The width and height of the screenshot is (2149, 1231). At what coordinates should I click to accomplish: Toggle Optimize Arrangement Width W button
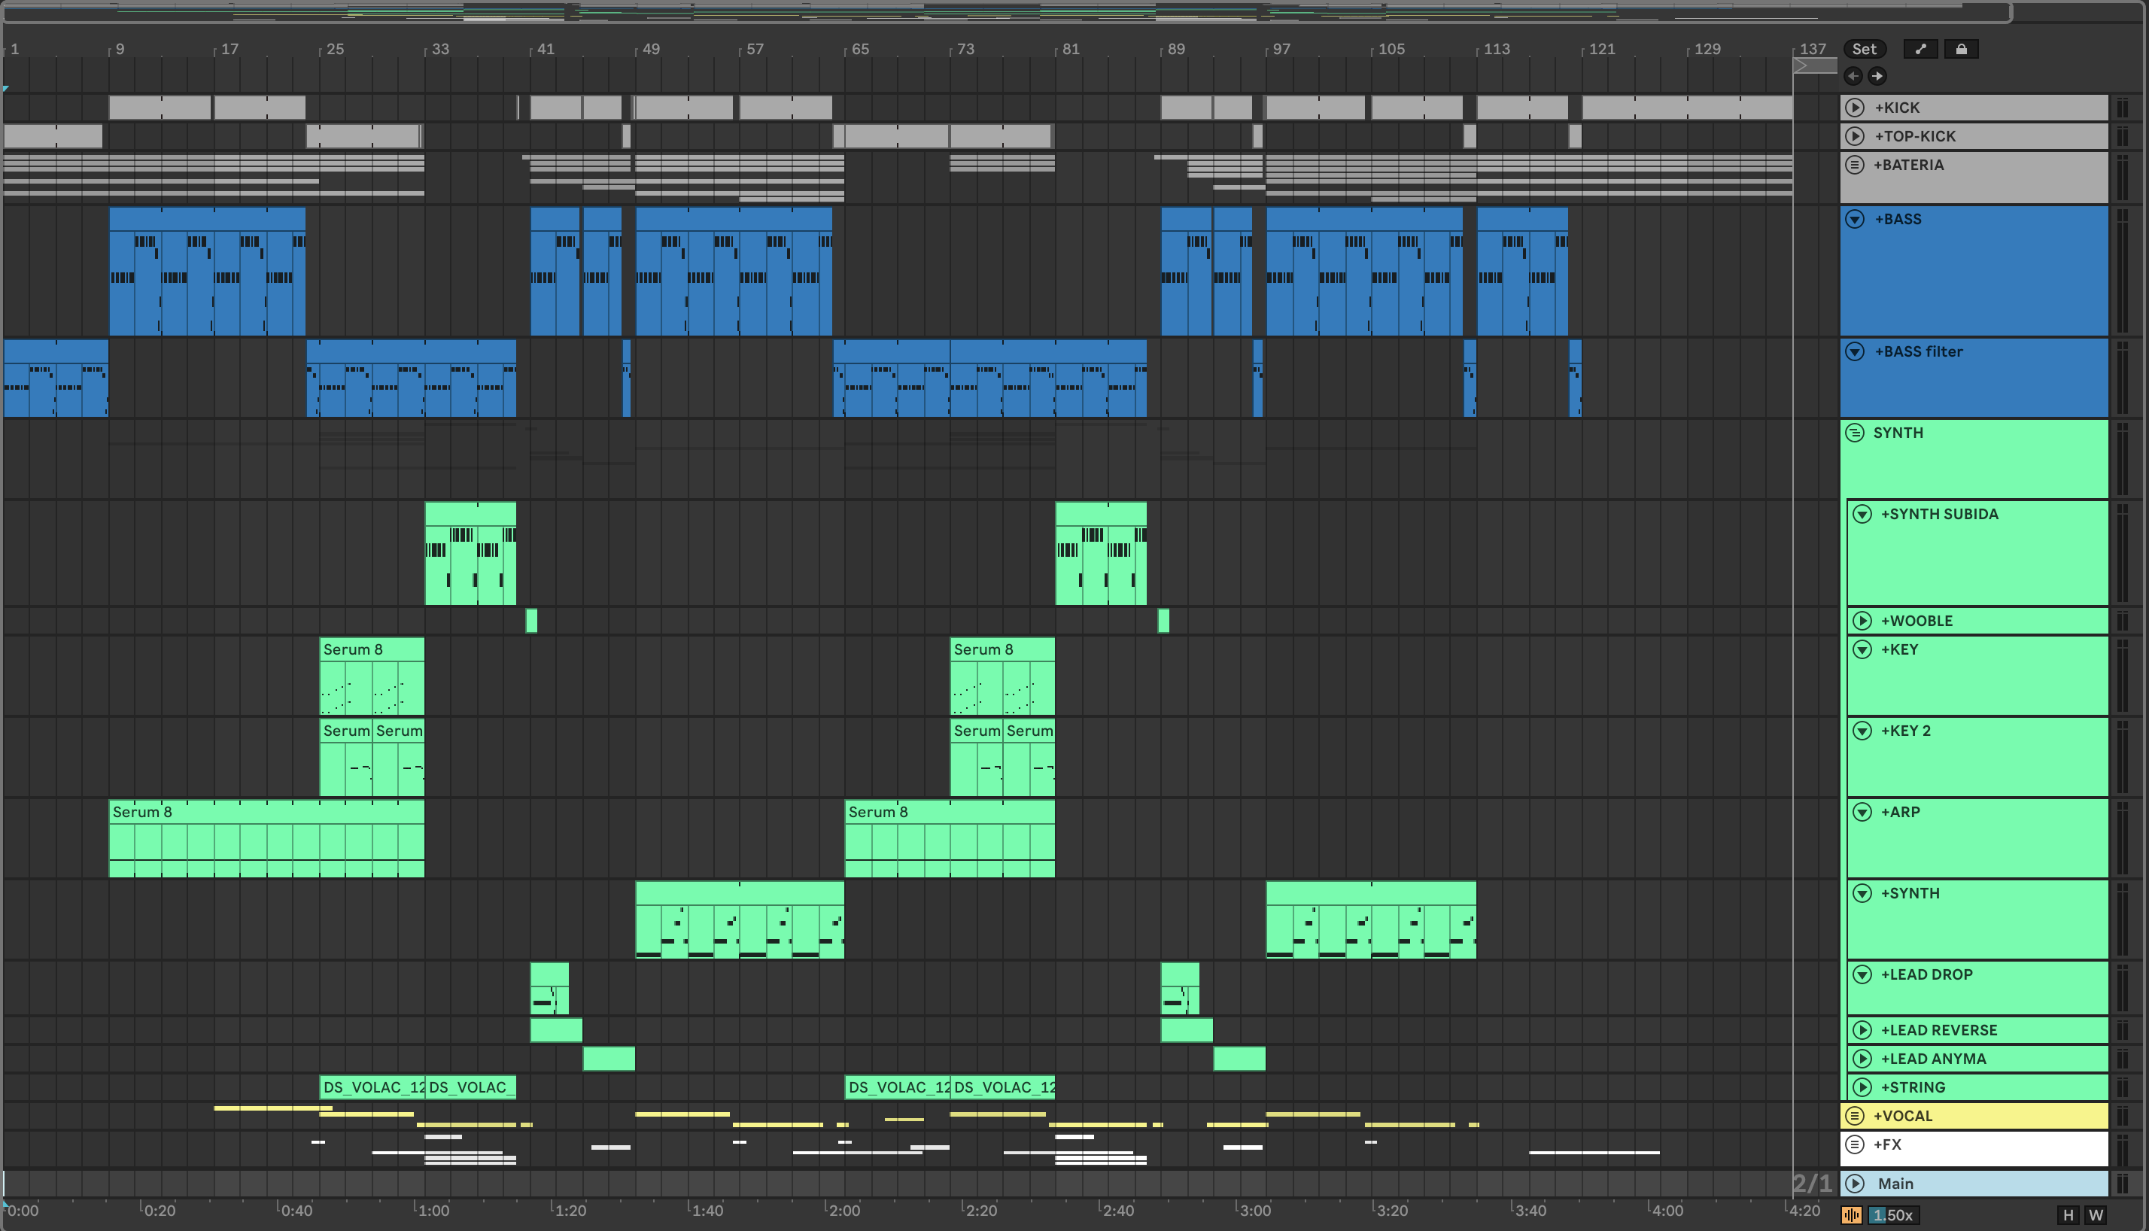pyautogui.click(x=2096, y=1215)
